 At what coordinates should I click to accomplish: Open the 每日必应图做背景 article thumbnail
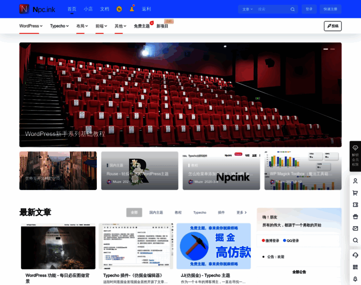pos(58,247)
